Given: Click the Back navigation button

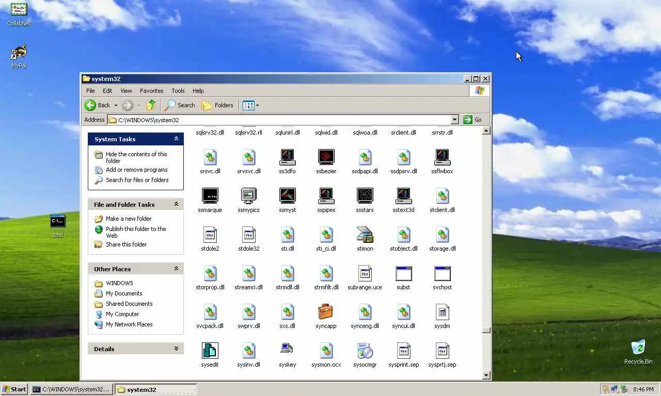Looking at the screenshot, I should (98, 105).
